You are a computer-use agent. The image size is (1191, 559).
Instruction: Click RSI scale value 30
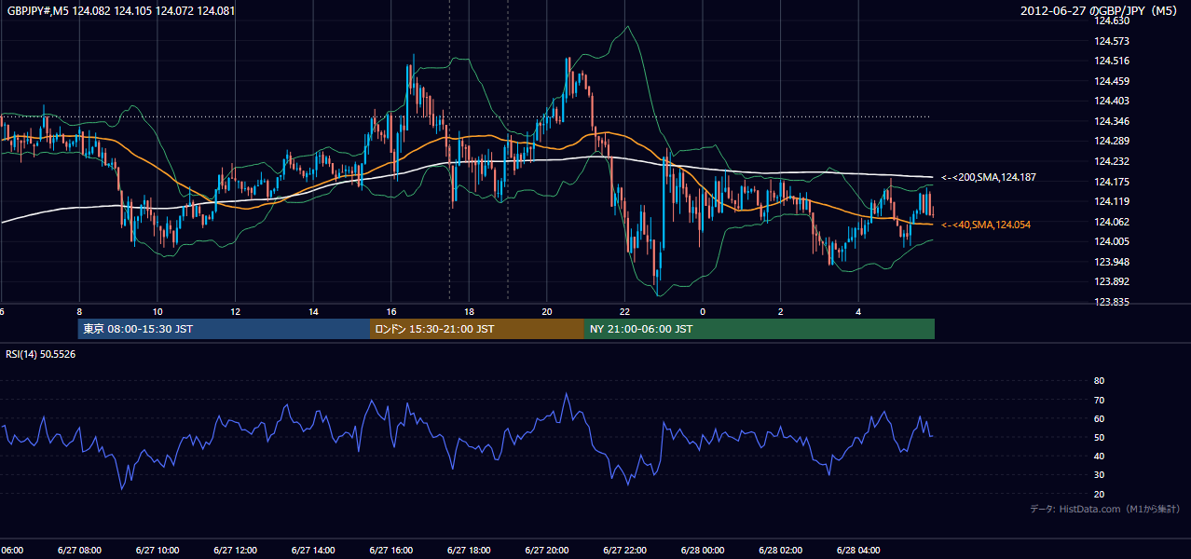tap(1099, 475)
